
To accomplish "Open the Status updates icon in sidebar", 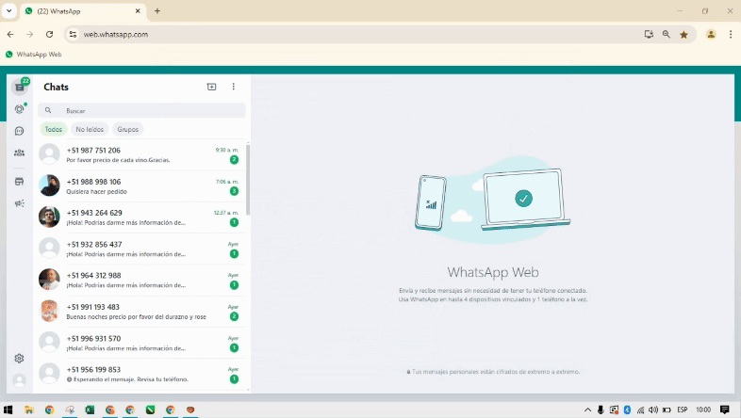I will click(19, 109).
